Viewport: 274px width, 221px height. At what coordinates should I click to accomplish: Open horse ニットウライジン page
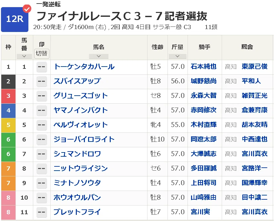(x=81, y=168)
